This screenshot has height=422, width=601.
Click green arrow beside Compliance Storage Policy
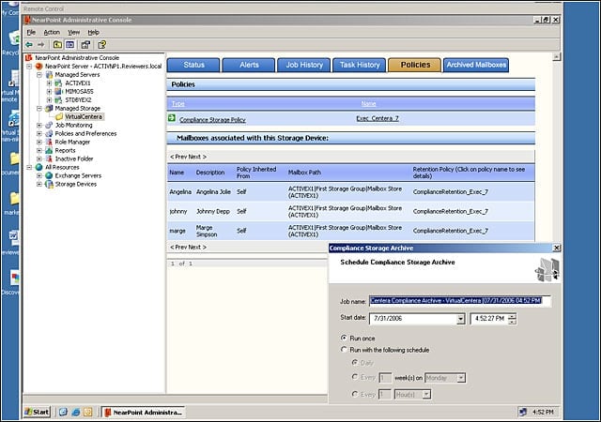(172, 118)
